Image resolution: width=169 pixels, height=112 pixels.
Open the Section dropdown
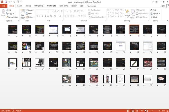tap(30, 17)
